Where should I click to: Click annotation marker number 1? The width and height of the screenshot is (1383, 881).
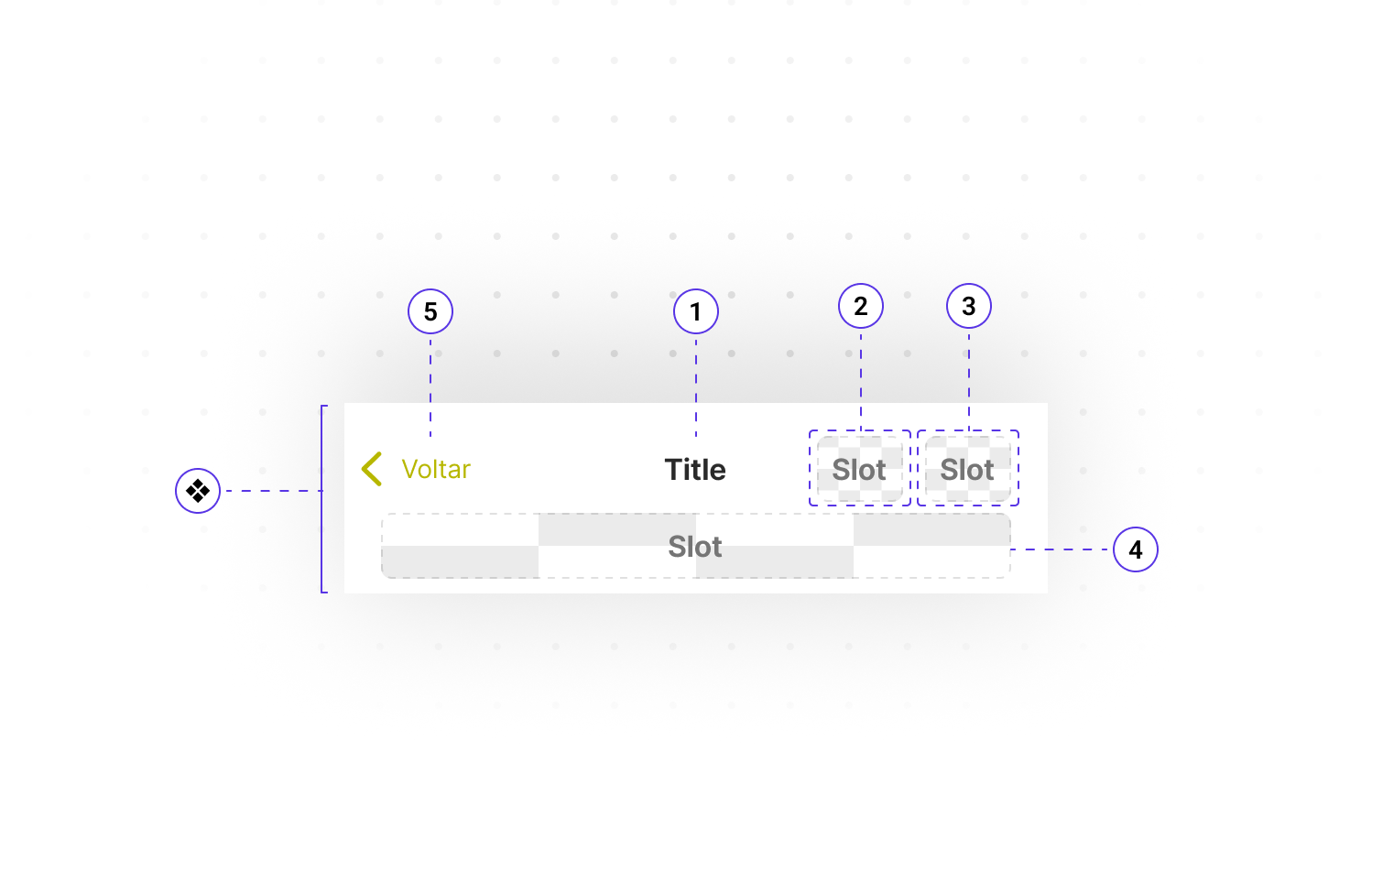tap(695, 312)
